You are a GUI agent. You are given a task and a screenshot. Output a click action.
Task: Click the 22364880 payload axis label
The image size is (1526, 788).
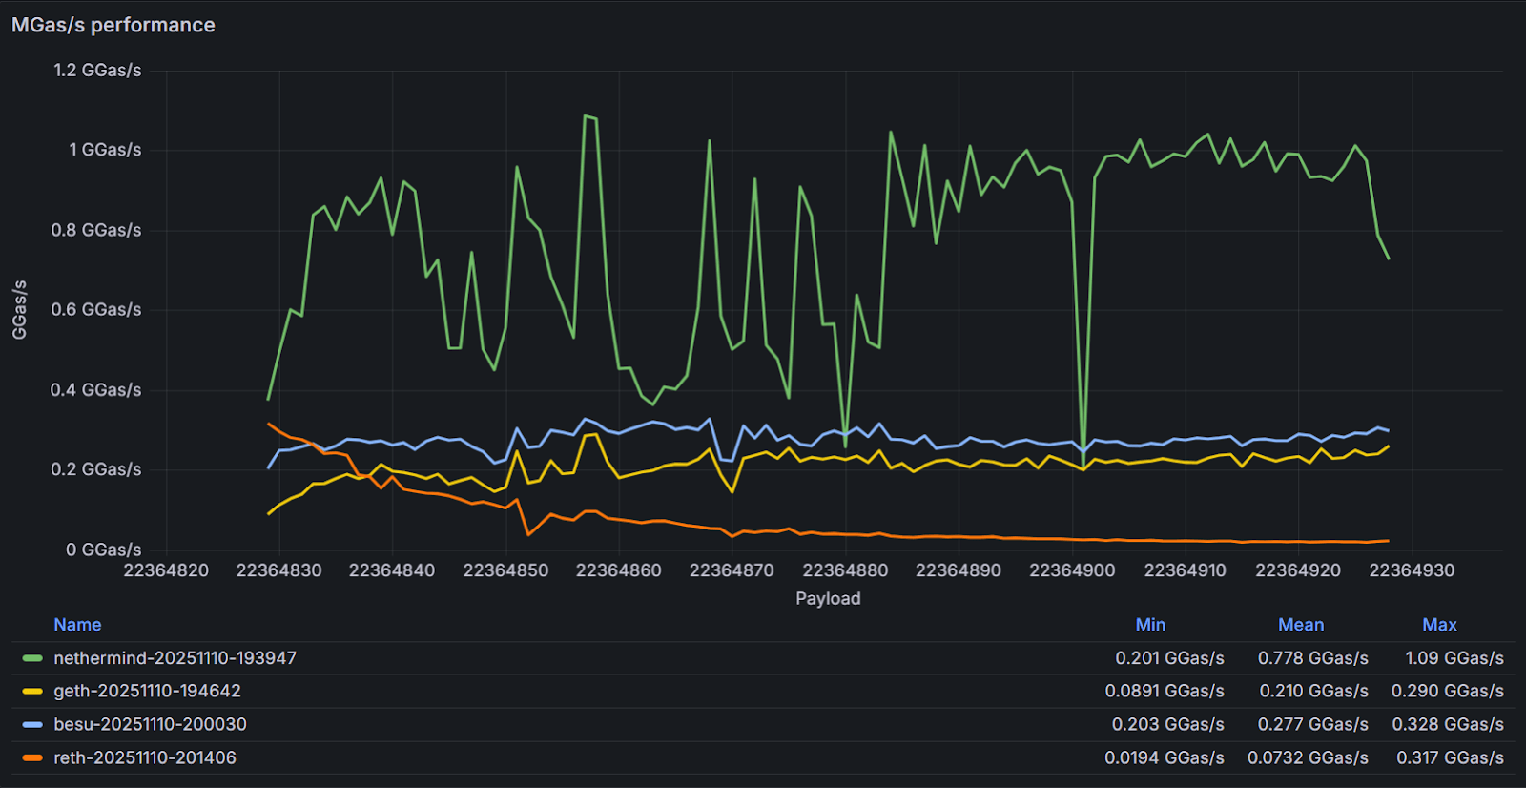845,570
